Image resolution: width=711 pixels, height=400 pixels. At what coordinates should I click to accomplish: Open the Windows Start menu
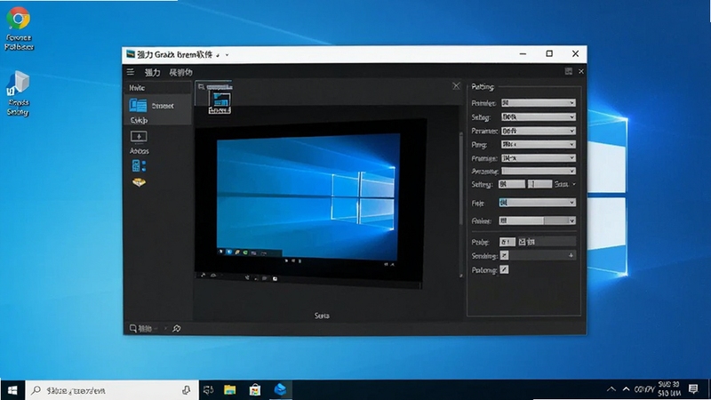pyautogui.click(x=12, y=390)
